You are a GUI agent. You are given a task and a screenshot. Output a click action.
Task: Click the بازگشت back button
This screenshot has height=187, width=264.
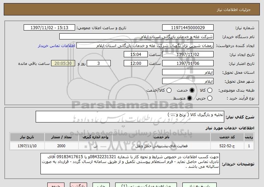pos(79,185)
